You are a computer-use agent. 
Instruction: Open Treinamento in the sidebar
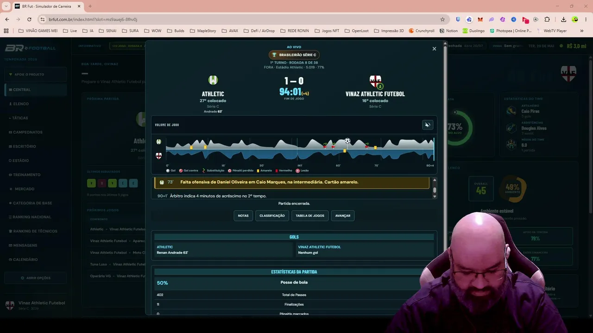click(36, 175)
